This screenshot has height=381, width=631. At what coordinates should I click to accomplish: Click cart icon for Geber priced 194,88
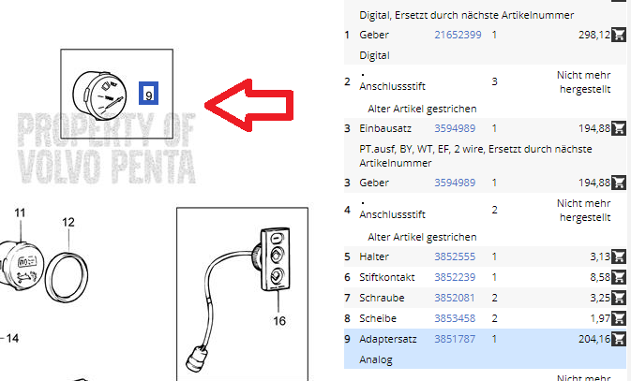[619, 183]
